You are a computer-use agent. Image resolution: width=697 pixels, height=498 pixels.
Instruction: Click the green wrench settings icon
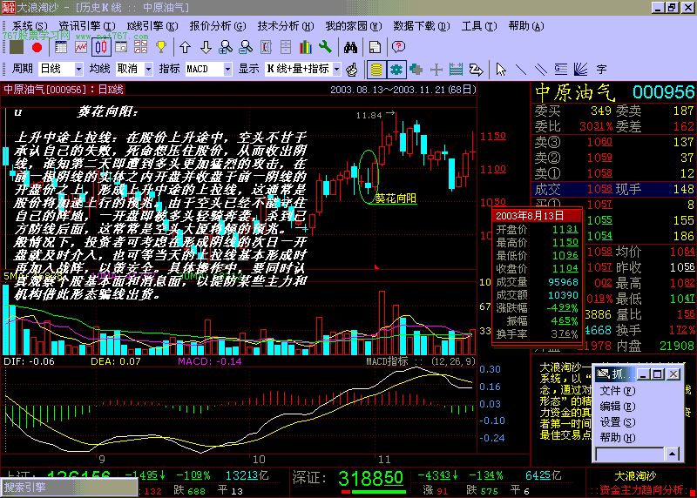(x=325, y=47)
